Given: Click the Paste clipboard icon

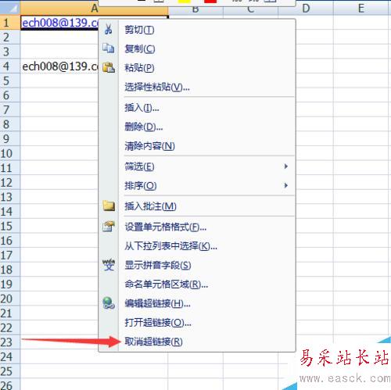Looking at the screenshot, I should [x=109, y=67].
